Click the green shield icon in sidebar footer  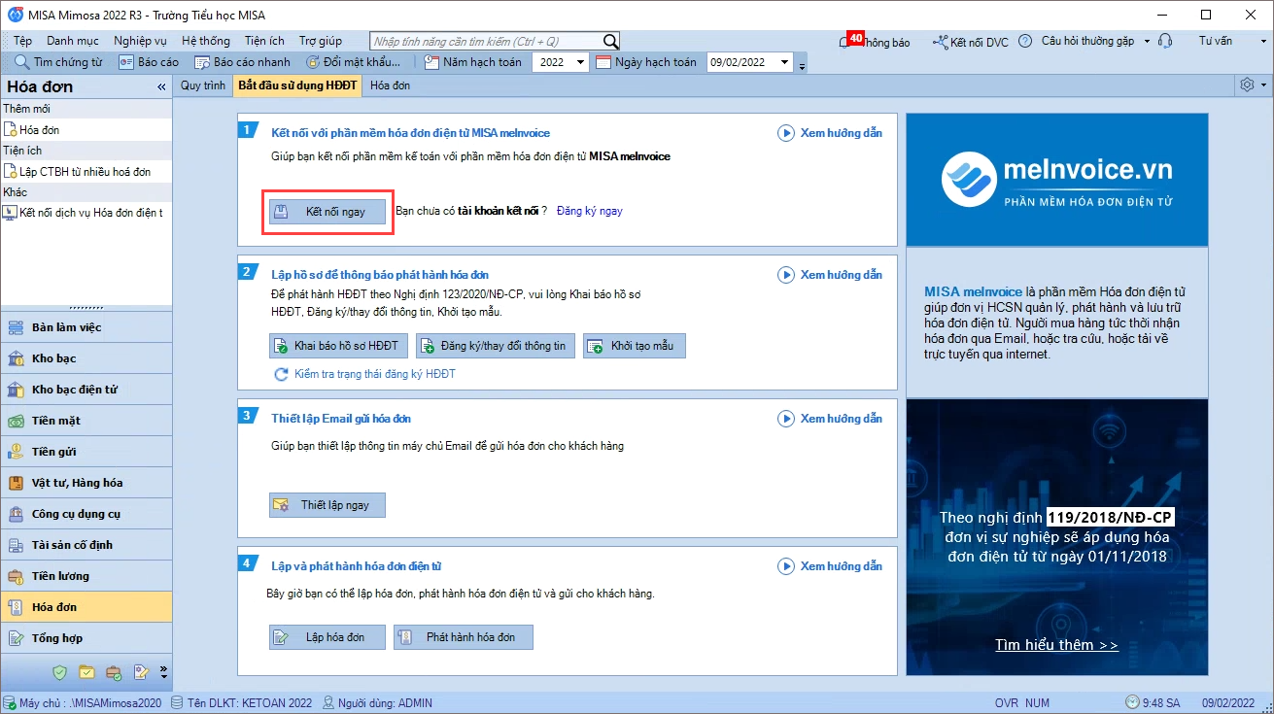click(60, 671)
